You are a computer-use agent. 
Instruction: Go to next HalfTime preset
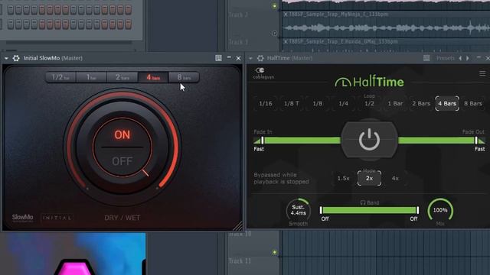[x=468, y=58]
